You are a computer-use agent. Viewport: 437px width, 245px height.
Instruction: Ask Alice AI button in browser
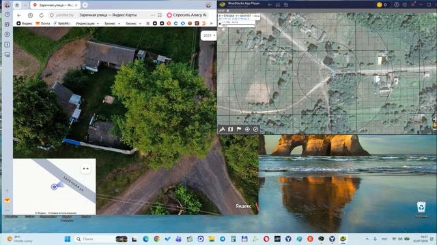(x=187, y=15)
